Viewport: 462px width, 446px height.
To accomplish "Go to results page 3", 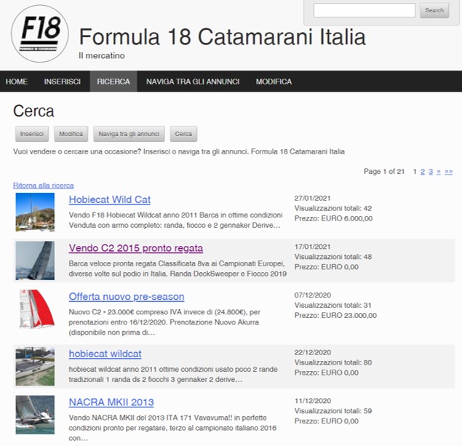I will pyautogui.click(x=431, y=172).
